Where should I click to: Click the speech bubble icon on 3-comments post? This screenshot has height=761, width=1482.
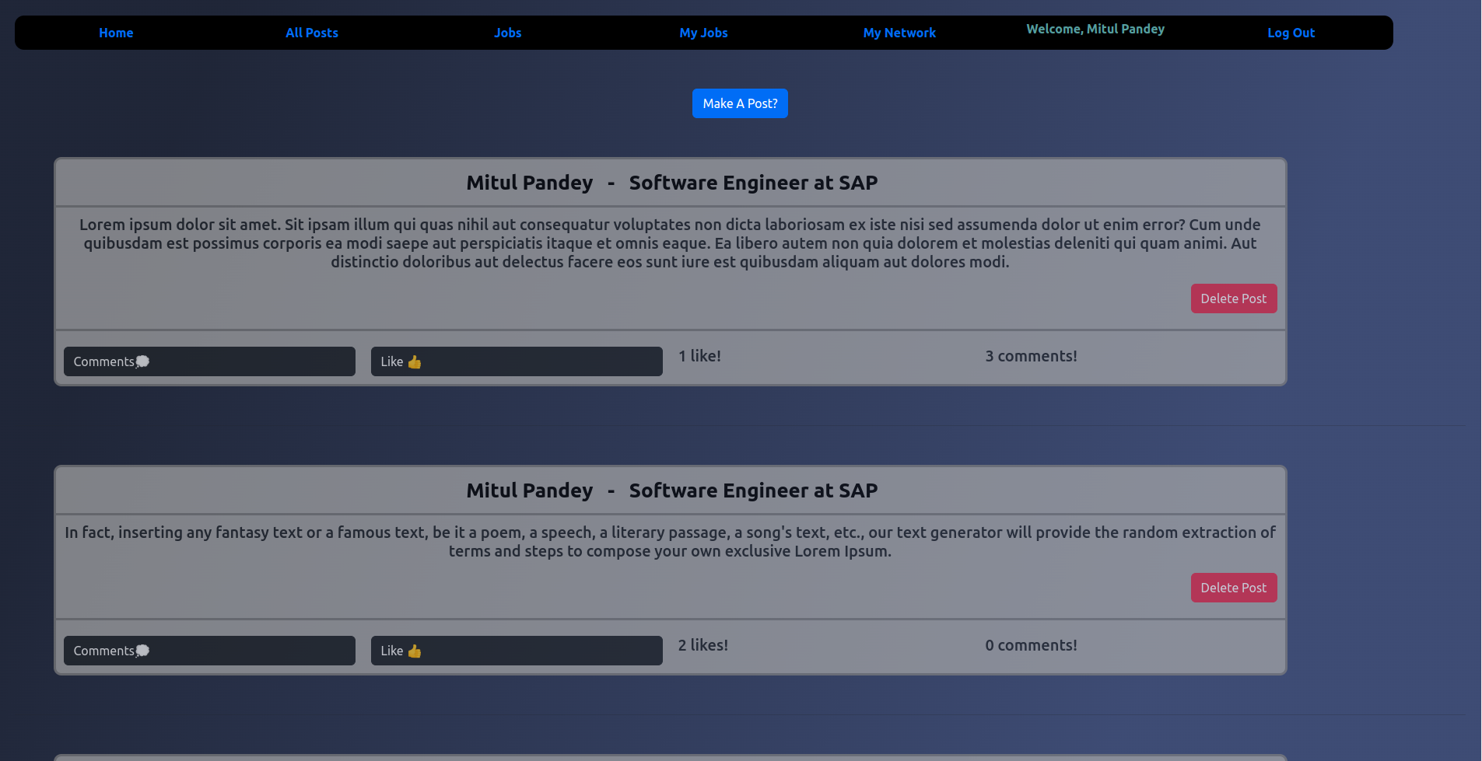pyautogui.click(x=142, y=361)
